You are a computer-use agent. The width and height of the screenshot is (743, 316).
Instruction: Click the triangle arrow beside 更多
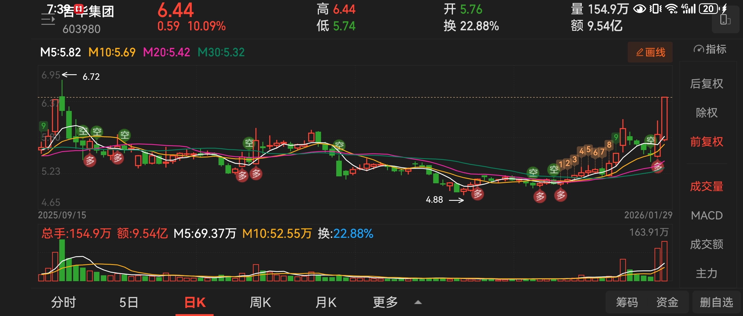pos(418,302)
